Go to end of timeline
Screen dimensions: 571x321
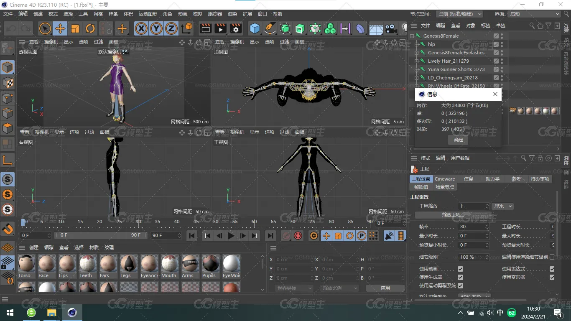tap(270, 236)
